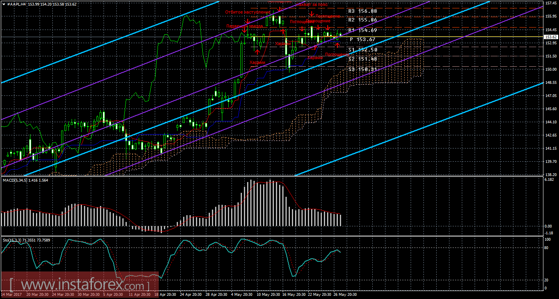
Task: Click the 24 Apr 20:30 time label
Action: click(191, 295)
